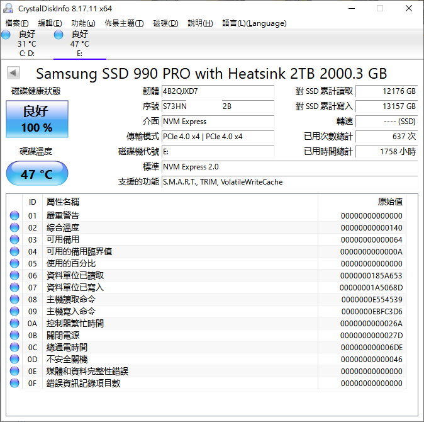Click the Samsung SSD 990 PRO model title
The height and width of the screenshot is (422, 424).
pyautogui.click(x=211, y=73)
